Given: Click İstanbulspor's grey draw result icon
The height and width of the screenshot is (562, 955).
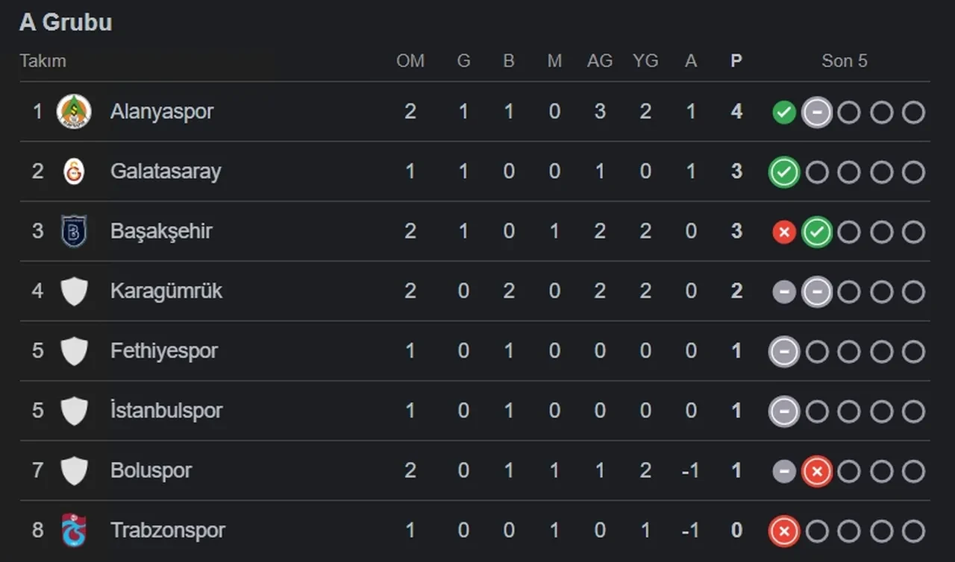Looking at the screenshot, I should click(x=783, y=411).
